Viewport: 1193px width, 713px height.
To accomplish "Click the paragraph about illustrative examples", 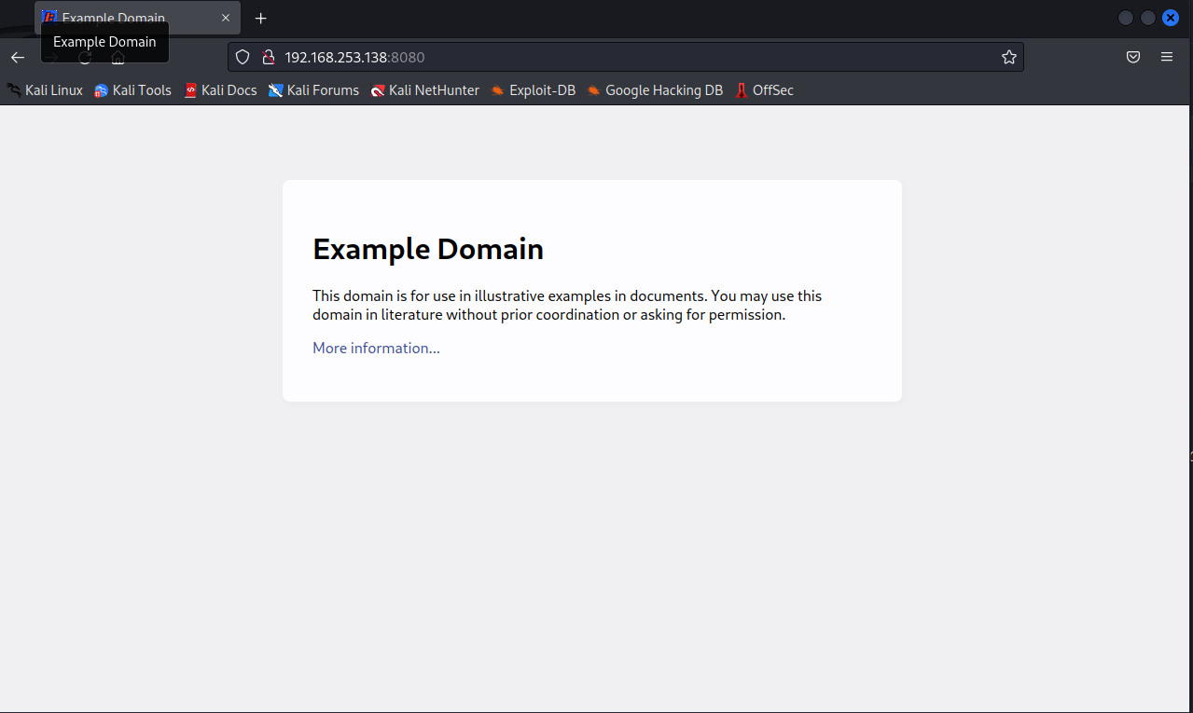I will [x=567, y=305].
